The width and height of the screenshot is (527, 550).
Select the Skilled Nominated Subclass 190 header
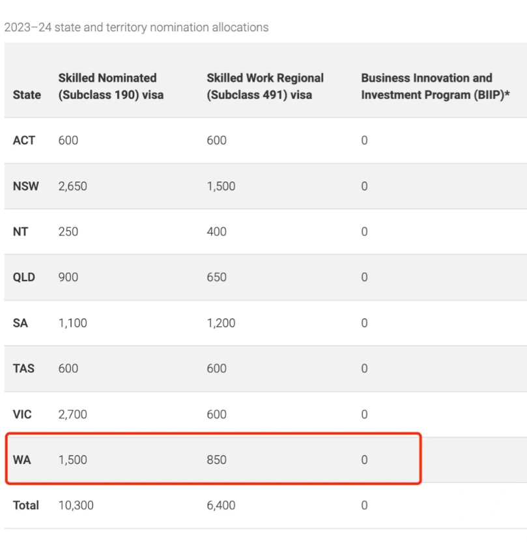coord(111,87)
